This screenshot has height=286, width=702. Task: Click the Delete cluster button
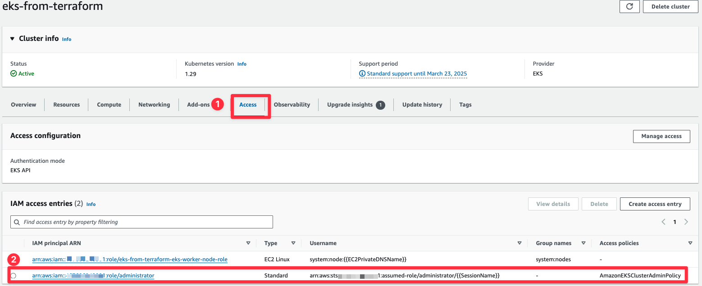(x=670, y=6)
